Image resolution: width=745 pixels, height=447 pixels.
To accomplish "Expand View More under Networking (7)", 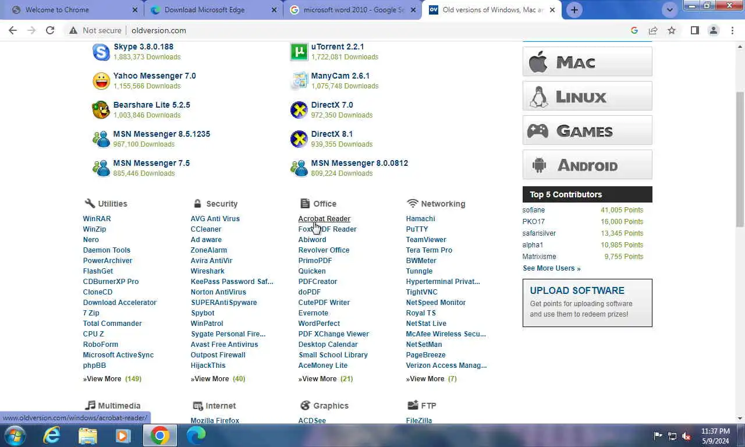I will click(x=431, y=379).
